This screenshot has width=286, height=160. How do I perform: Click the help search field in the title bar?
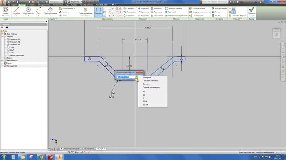click(x=215, y=2)
